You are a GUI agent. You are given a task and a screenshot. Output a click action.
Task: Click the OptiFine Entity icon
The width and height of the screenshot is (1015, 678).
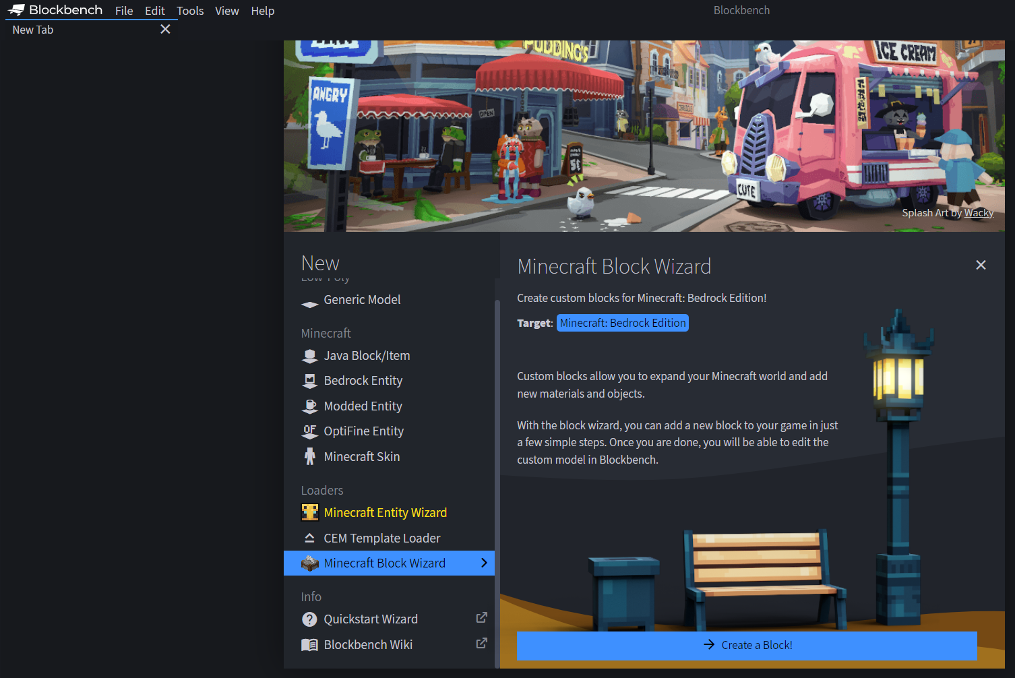[x=310, y=431]
